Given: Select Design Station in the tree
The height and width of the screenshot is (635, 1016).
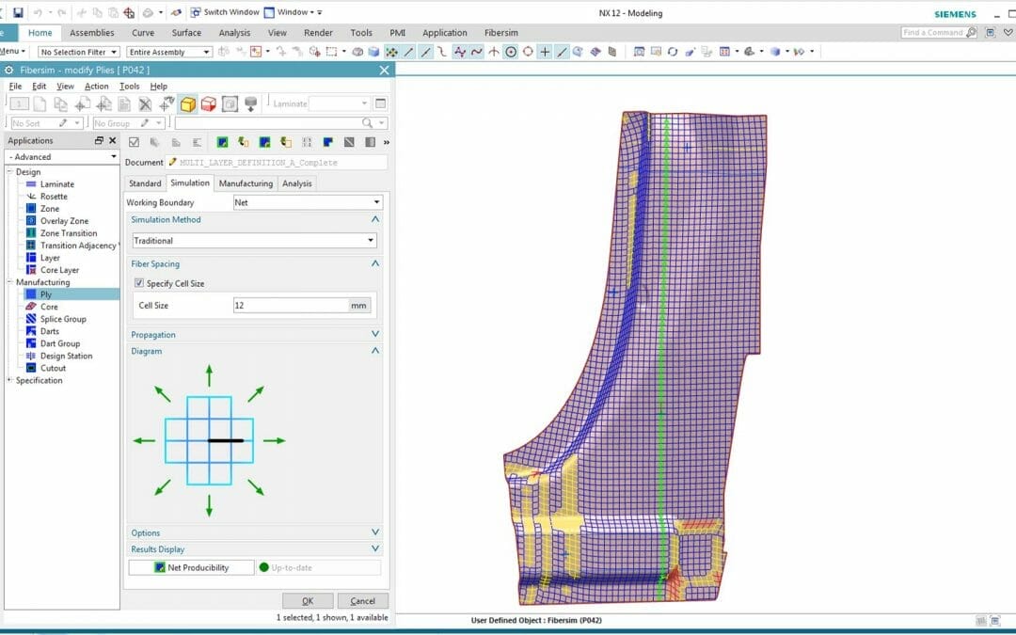Looking at the screenshot, I should pyautogui.click(x=66, y=356).
